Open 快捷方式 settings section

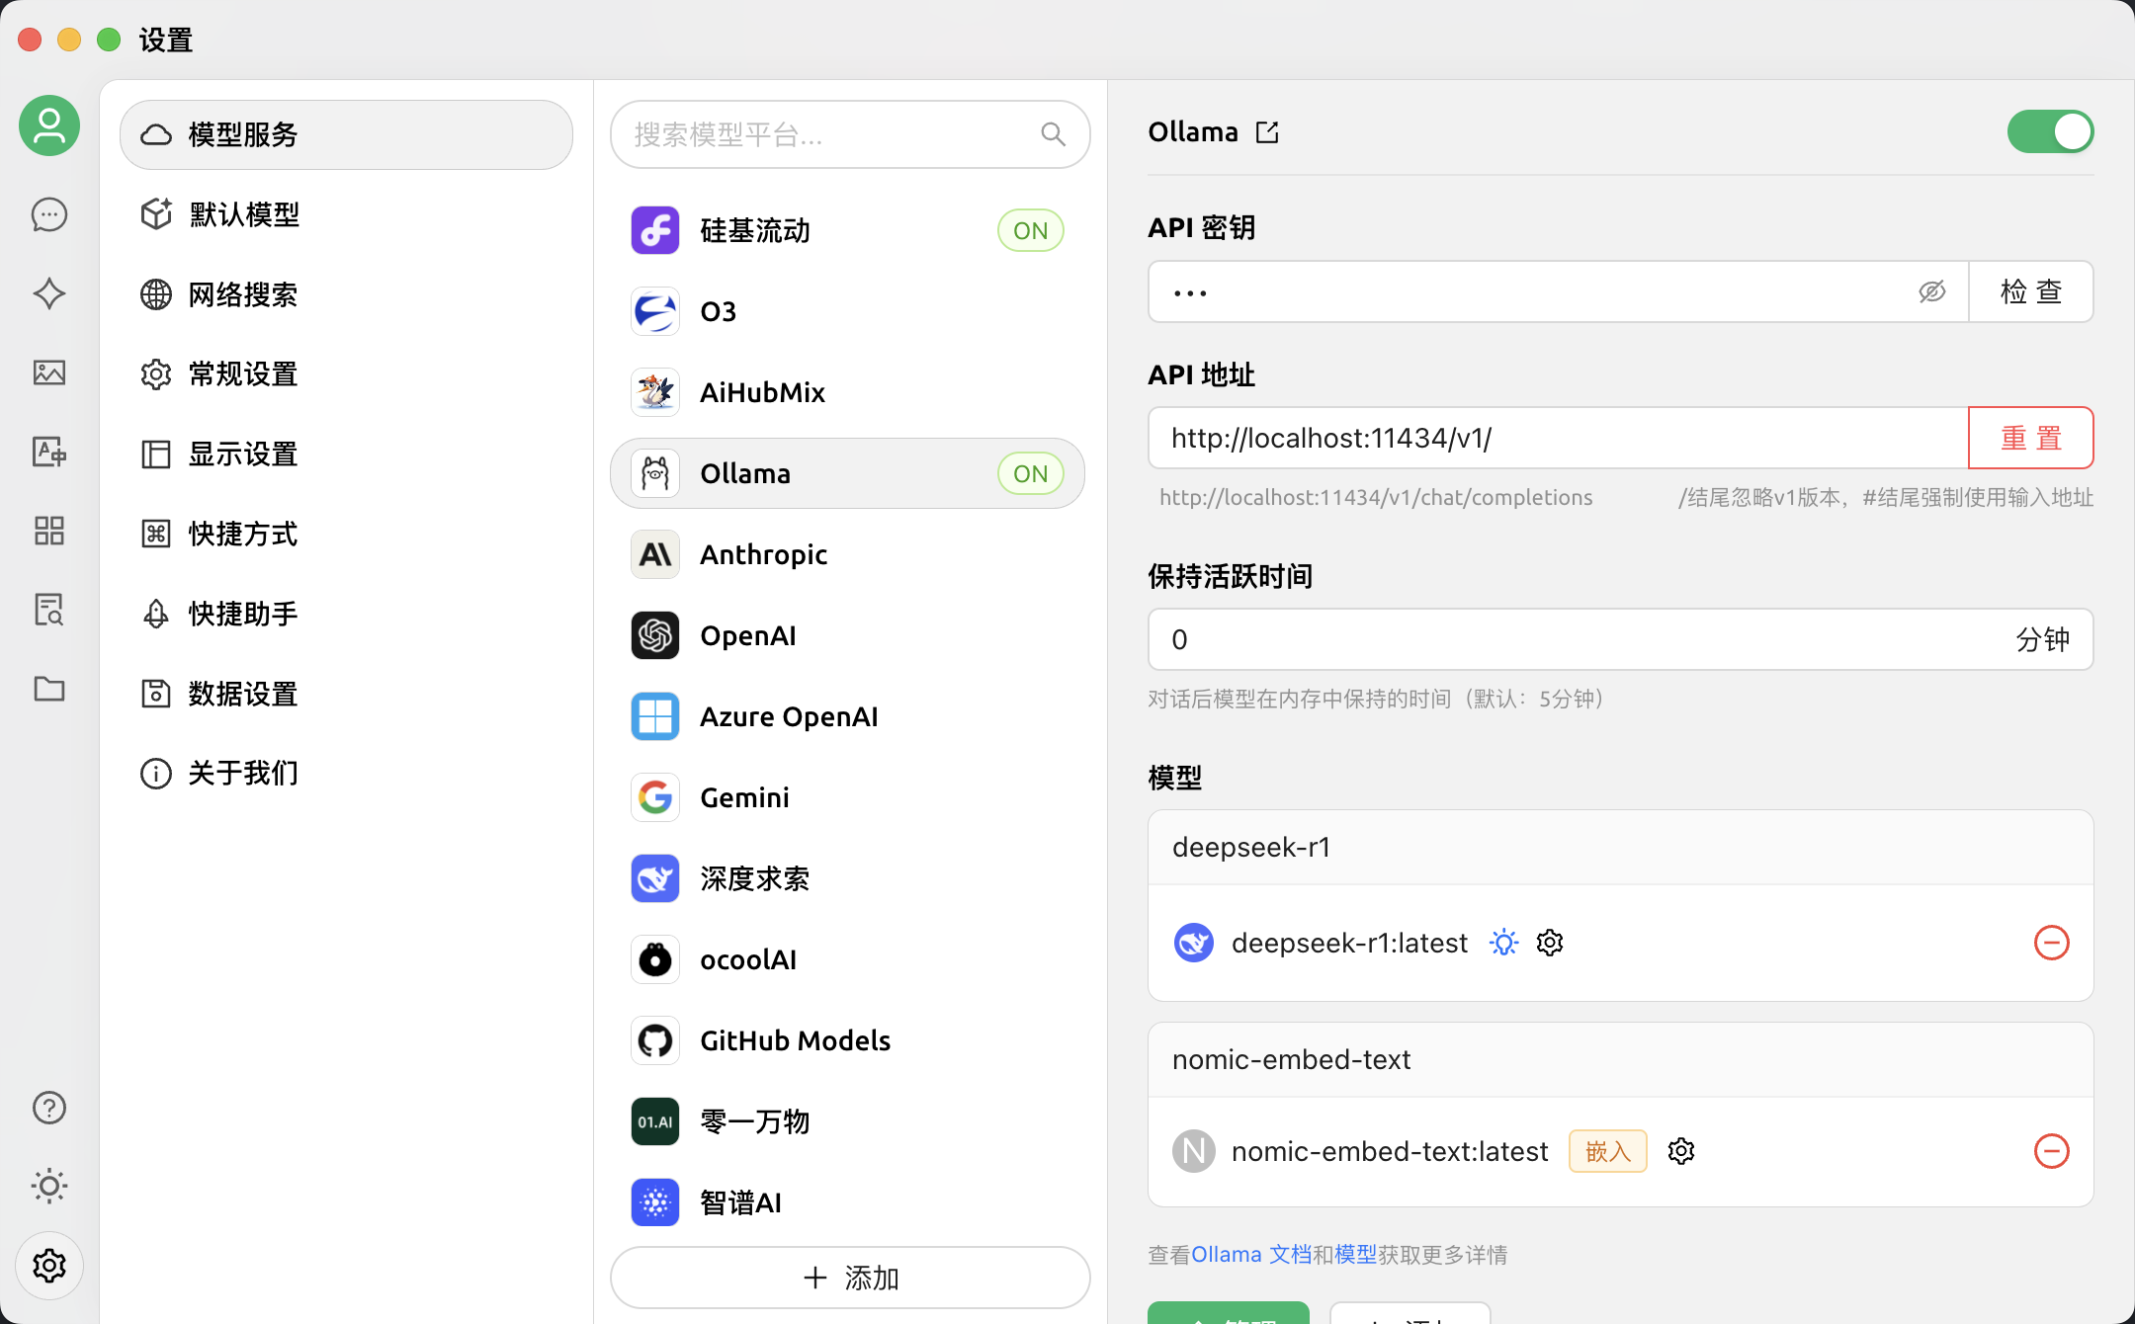pos(346,534)
